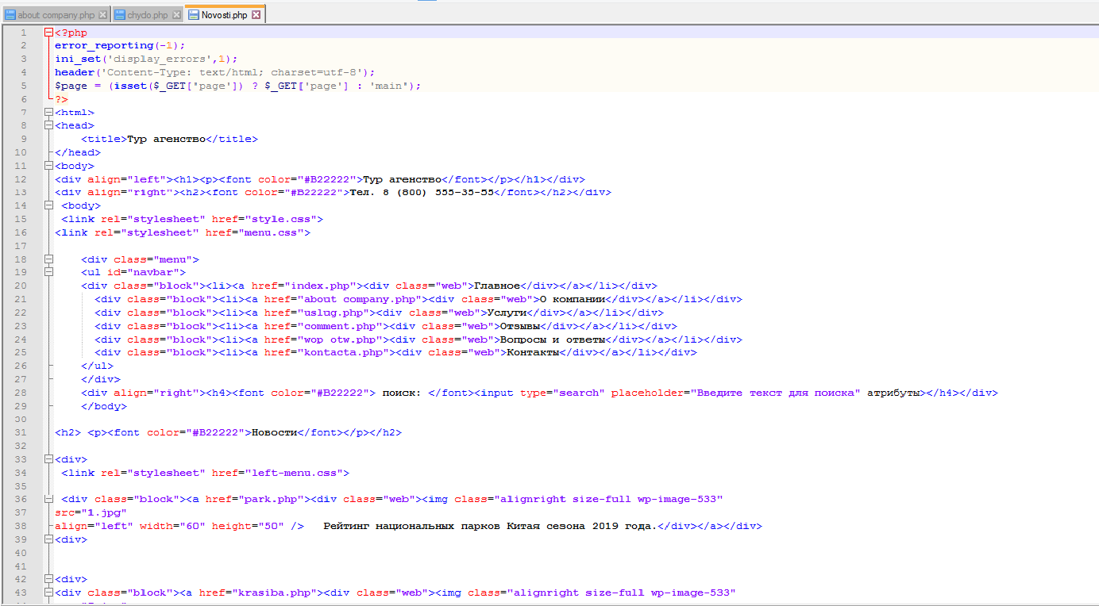This screenshot has height=606, width=1099.
Task: Click line number 17 in the margin
Action: coord(21,246)
